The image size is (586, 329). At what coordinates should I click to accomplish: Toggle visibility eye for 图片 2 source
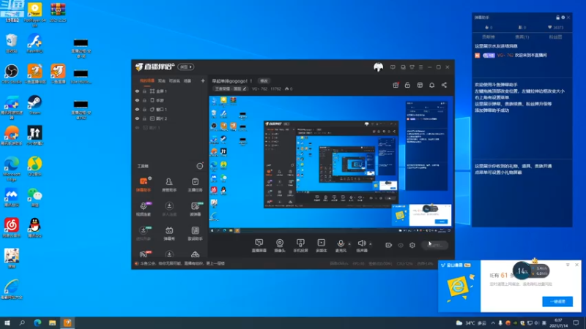point(137,118)
